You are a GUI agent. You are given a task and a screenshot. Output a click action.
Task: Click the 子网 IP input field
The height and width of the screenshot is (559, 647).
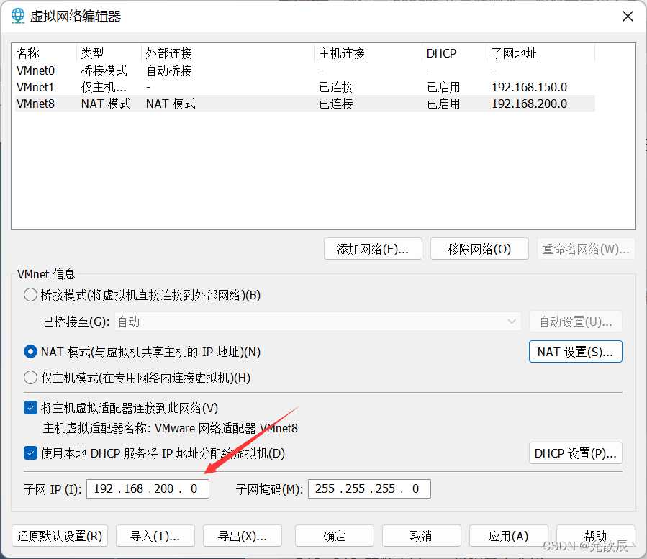tap(148, 489)
